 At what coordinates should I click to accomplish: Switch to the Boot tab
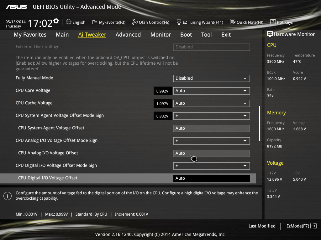[186, 35]
